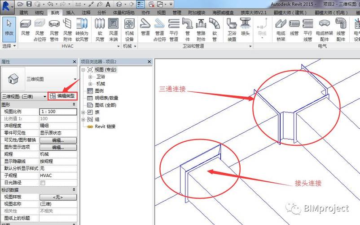Click the 视图比例 1 : 100 field
Viewport: 360px width, 225px height.
point(58,112)
